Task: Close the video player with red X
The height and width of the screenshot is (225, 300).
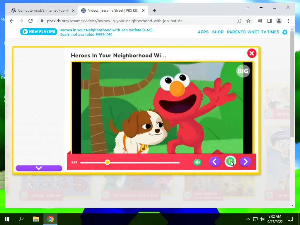Action: pyautogui.click(x=252, y=53)
